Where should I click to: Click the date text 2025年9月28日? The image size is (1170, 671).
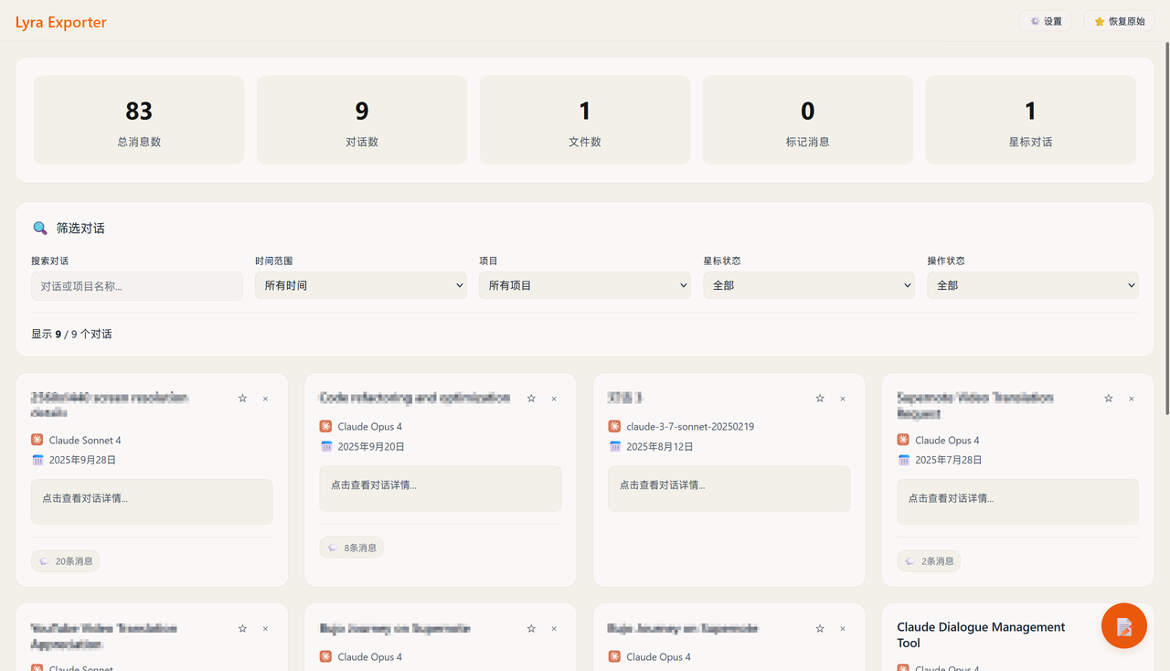tap(82, 460)
